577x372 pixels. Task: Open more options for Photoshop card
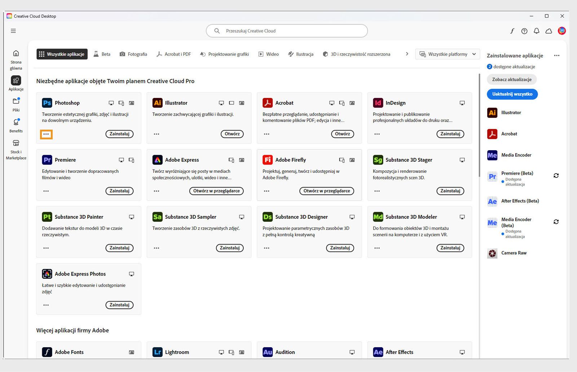pyautogui.click(x=46, y=134)
